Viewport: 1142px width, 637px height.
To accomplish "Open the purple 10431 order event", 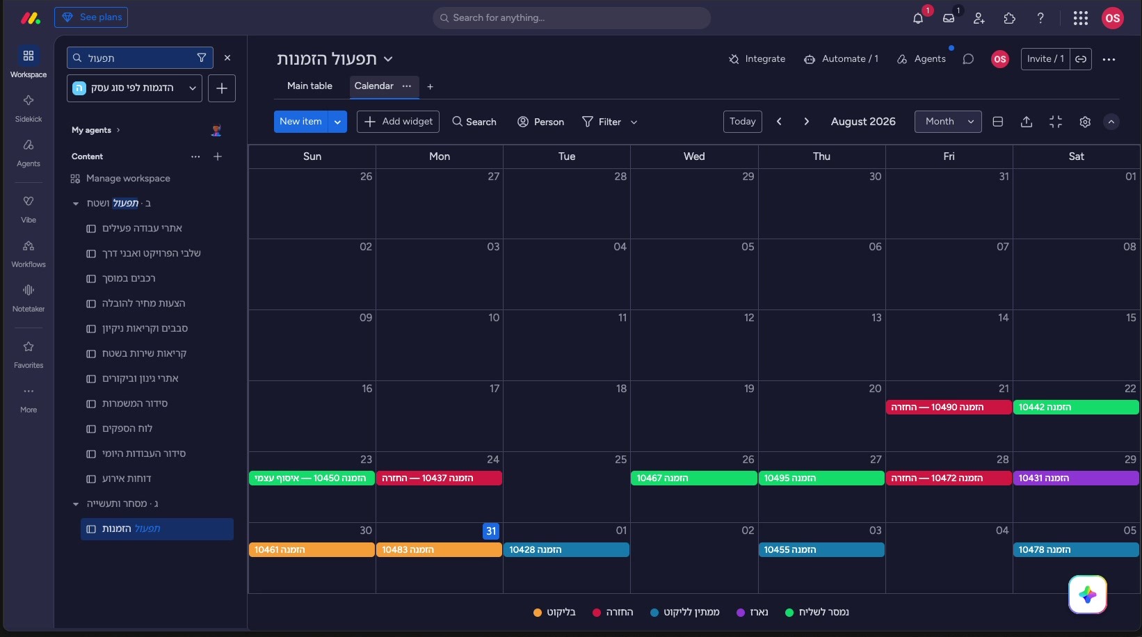I will pos(1076,478).
